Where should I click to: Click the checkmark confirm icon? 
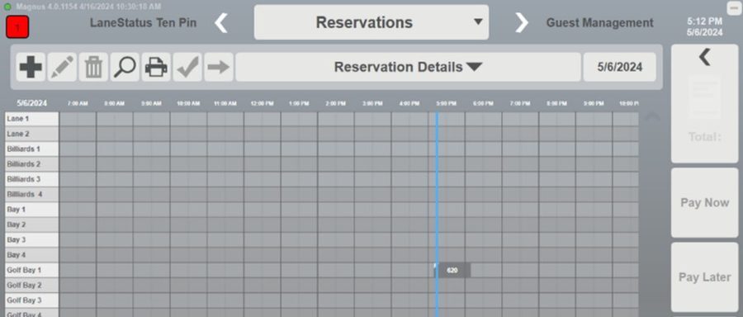coord(187,67)
